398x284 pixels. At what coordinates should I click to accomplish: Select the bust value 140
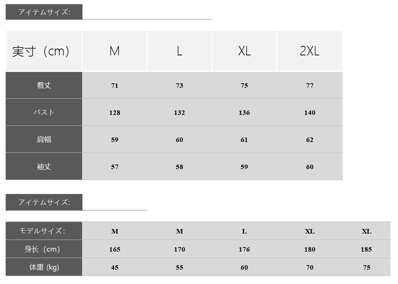310,113
